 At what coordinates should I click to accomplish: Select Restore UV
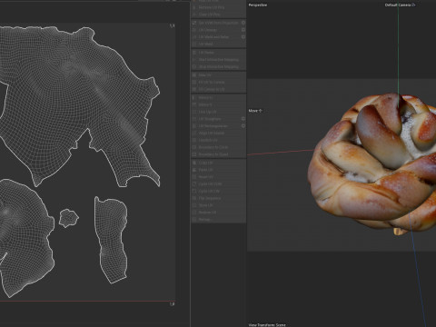pyautogui.click(x=218, y=213)
